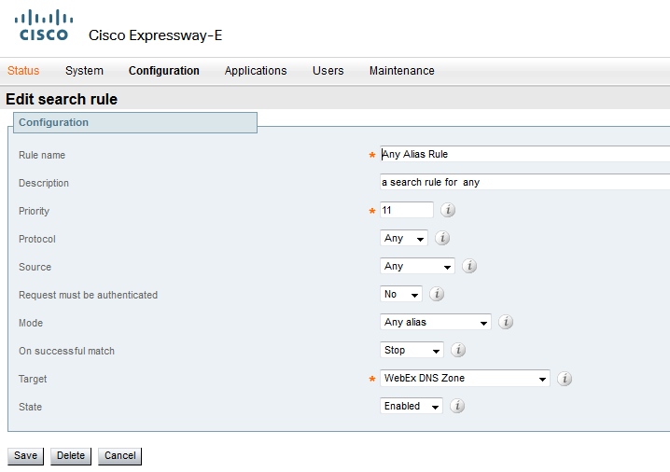The width and height of the screenshot is (670, 472).
Task: Click the Cisco logo
Action: point(44,25)
